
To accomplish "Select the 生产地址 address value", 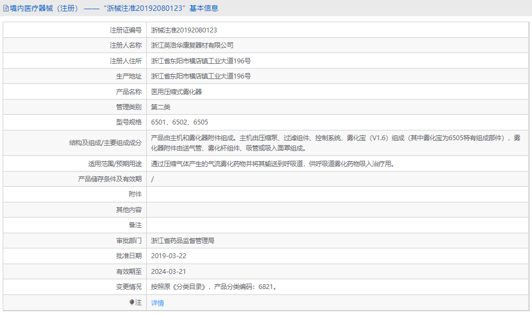I will click(x=201, y=76).
